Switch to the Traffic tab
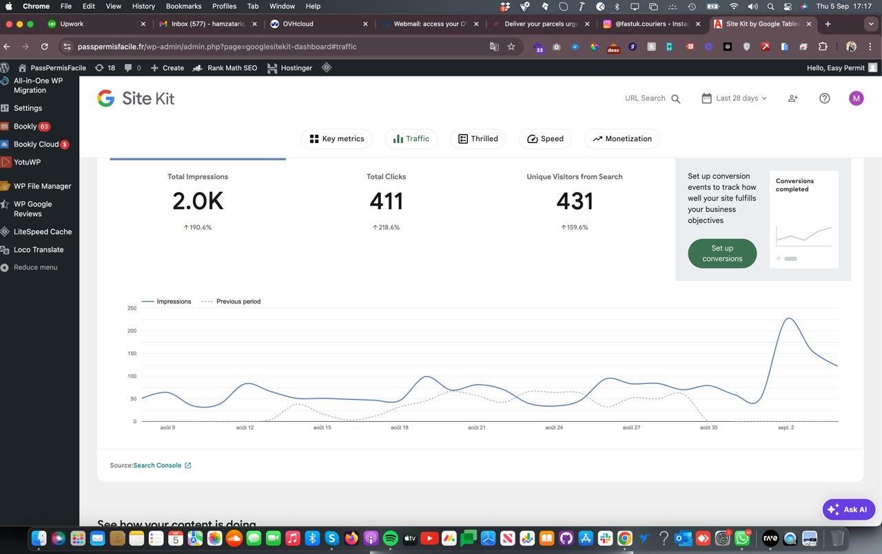 411,139
